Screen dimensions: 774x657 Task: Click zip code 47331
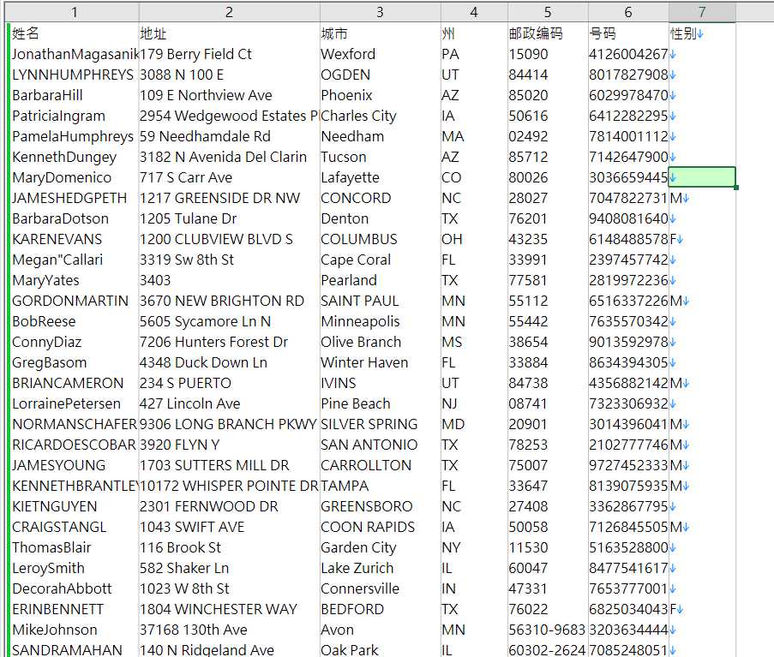pos(548,588)
